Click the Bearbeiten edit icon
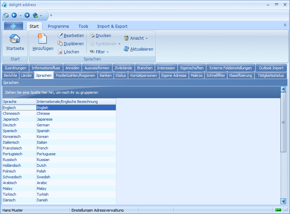Image resolution: width=290 pixels, height=214 pixels. 60,36
